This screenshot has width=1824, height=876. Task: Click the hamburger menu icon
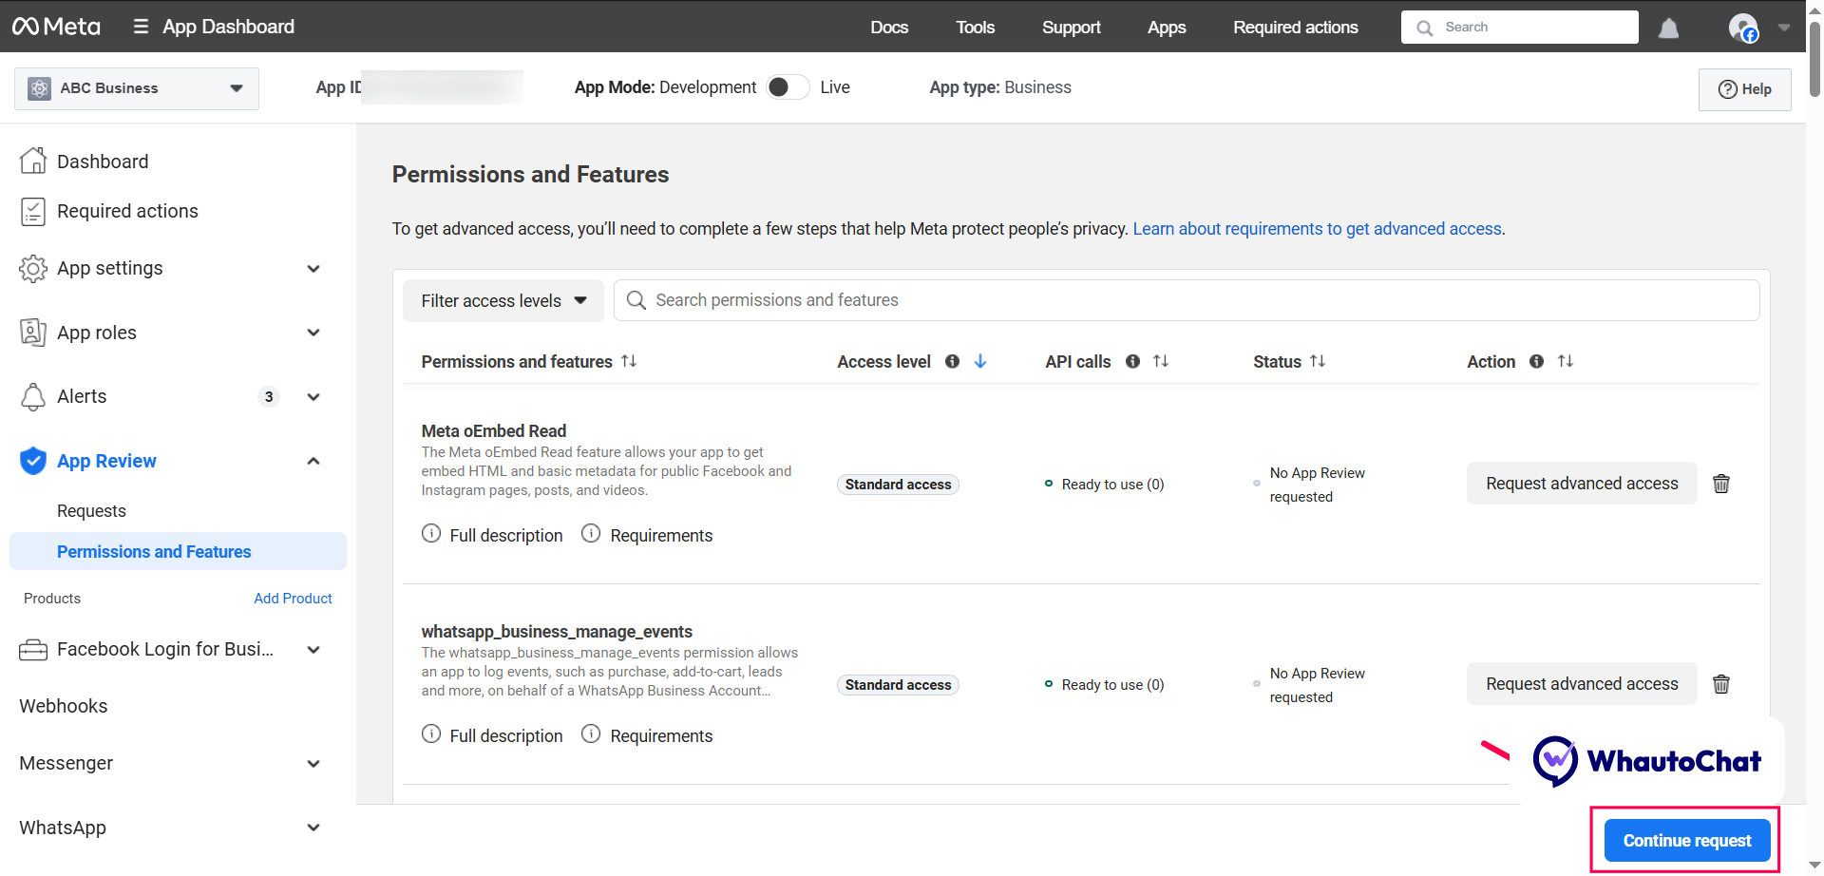click(141, 27)
